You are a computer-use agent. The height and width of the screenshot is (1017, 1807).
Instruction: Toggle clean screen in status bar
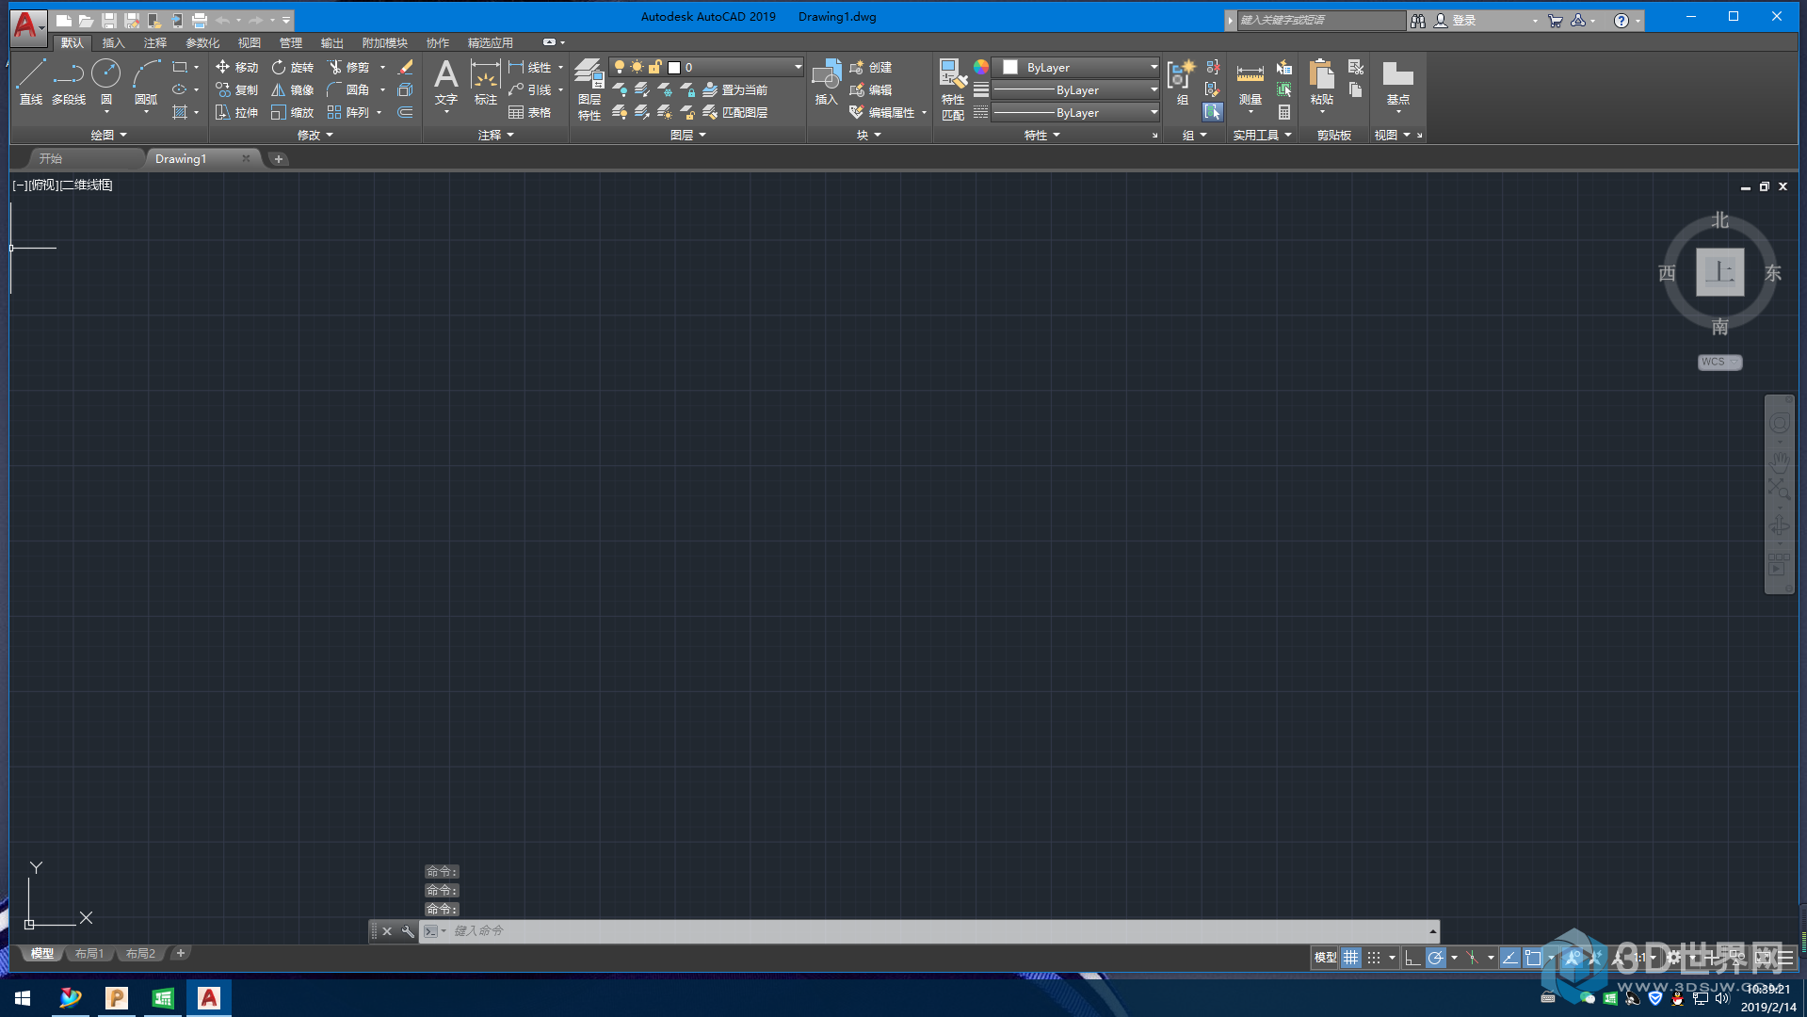pos(1764,958)
